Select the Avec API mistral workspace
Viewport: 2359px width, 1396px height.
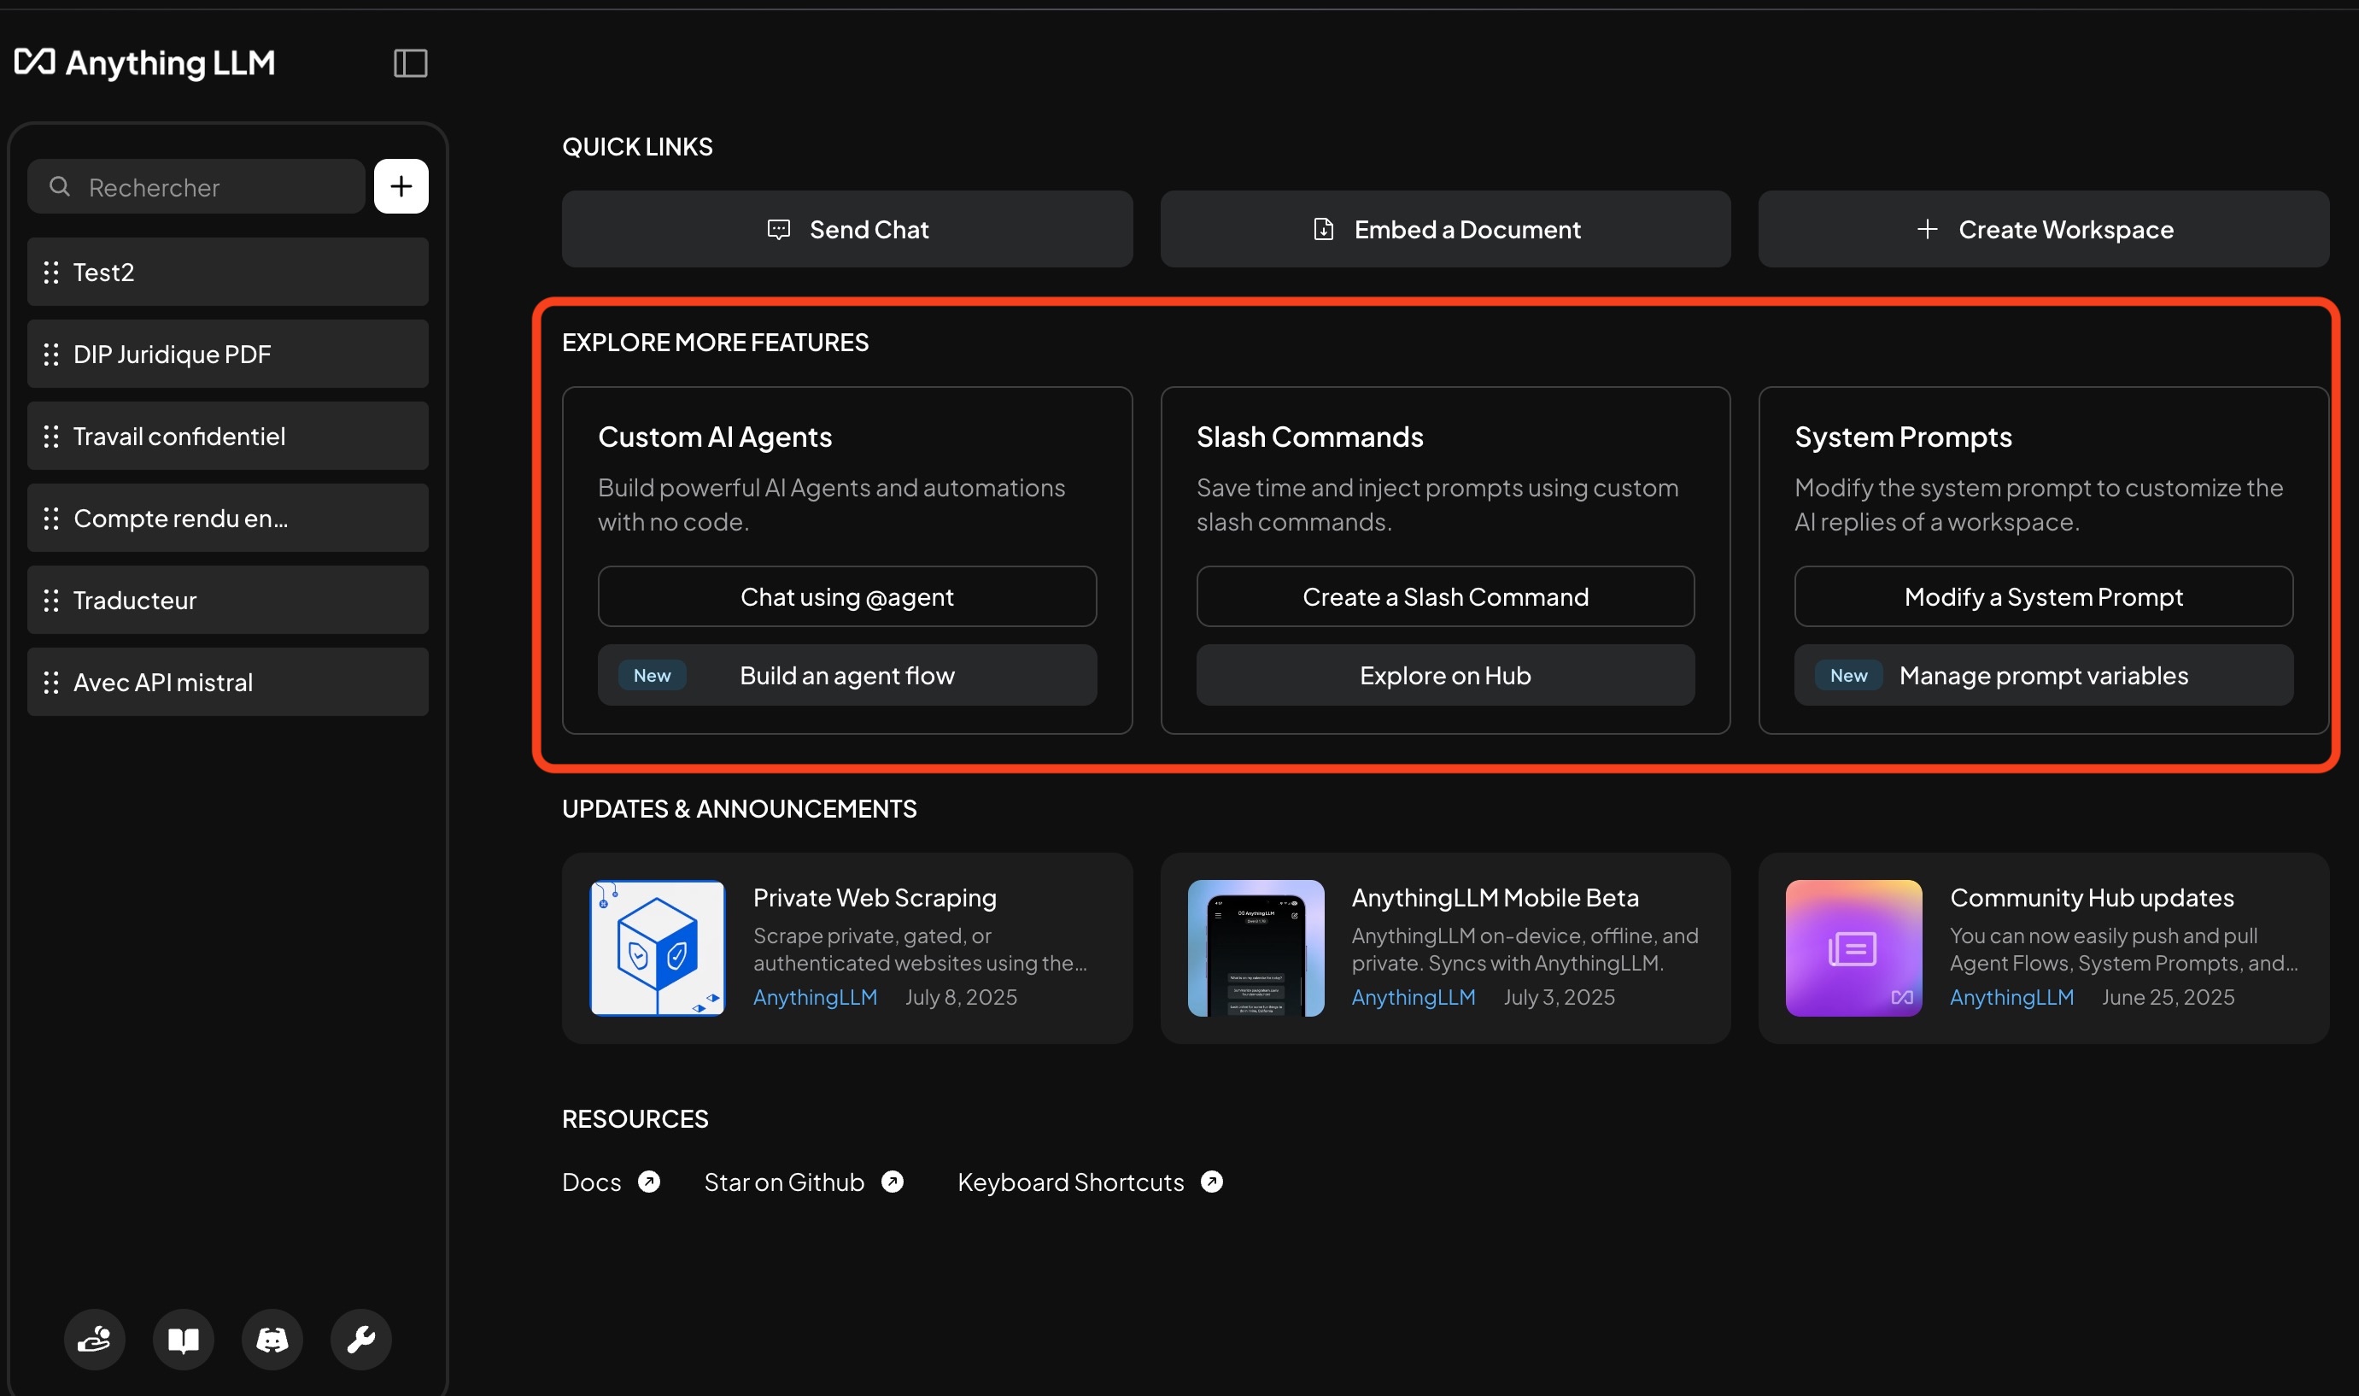pyautogui.click(x=227, y=682)
